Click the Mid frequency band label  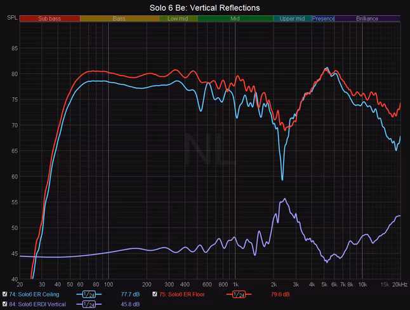click(x=235, y=18)
